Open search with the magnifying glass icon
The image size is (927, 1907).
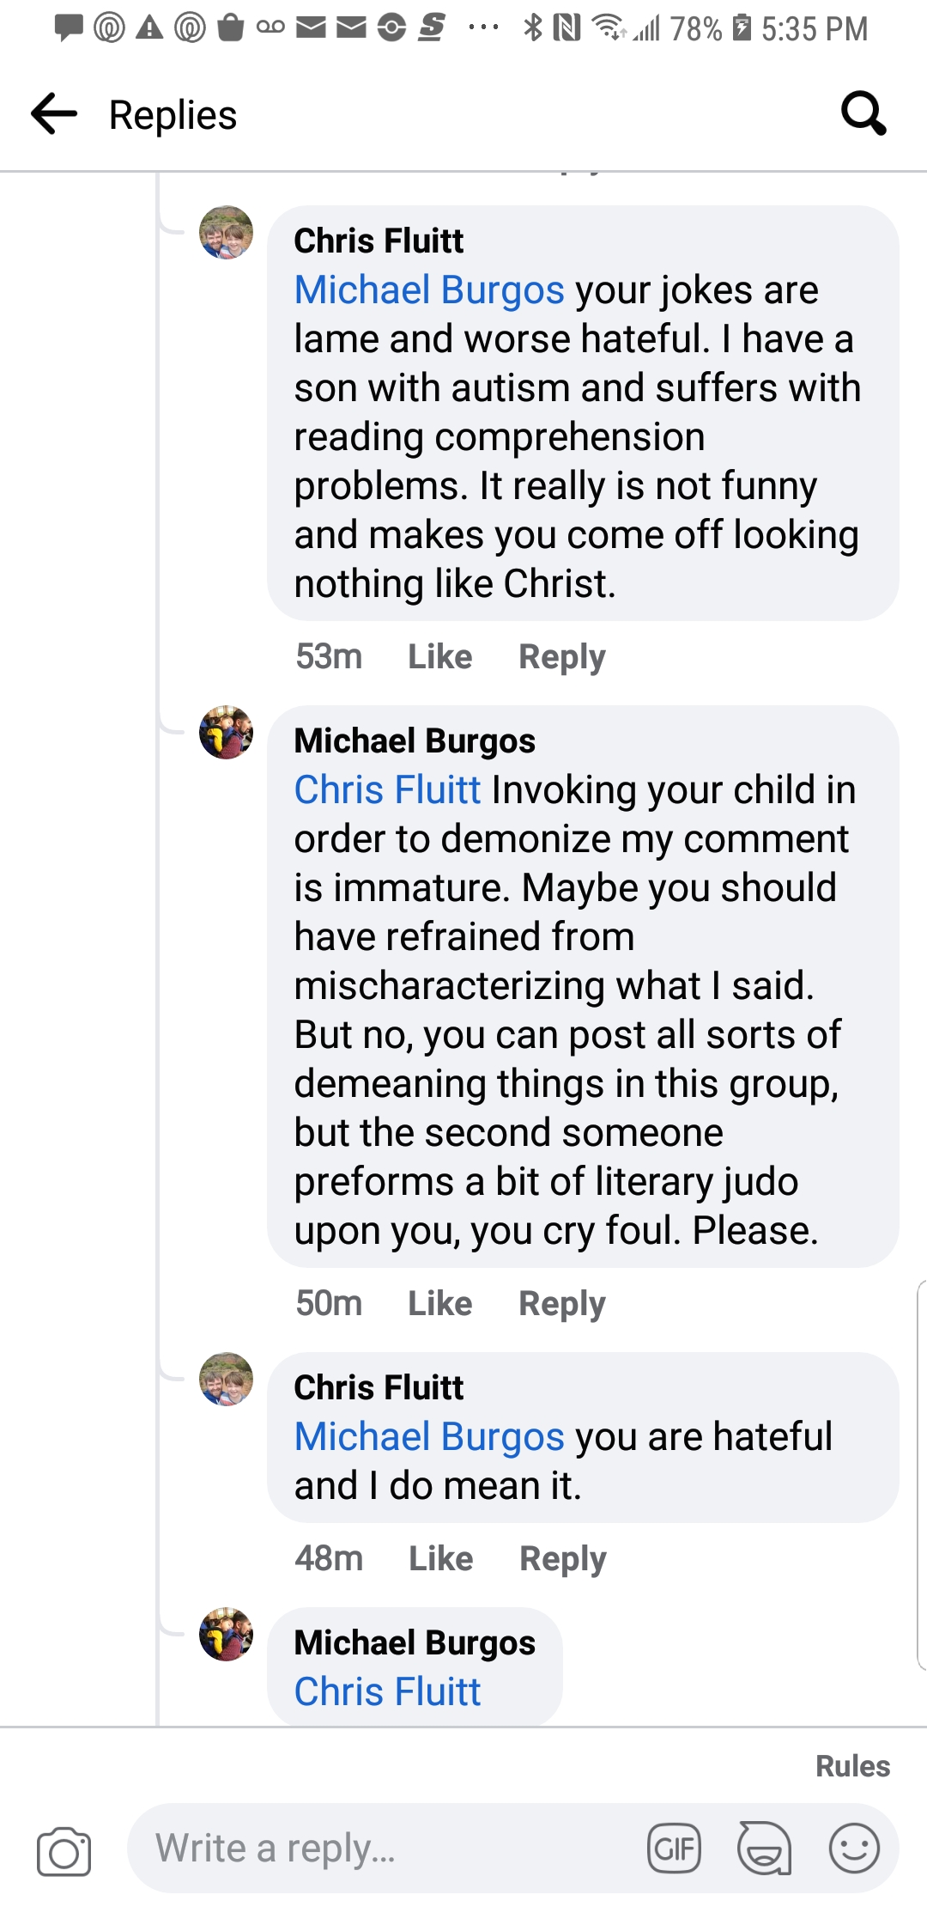pos(863,114)
